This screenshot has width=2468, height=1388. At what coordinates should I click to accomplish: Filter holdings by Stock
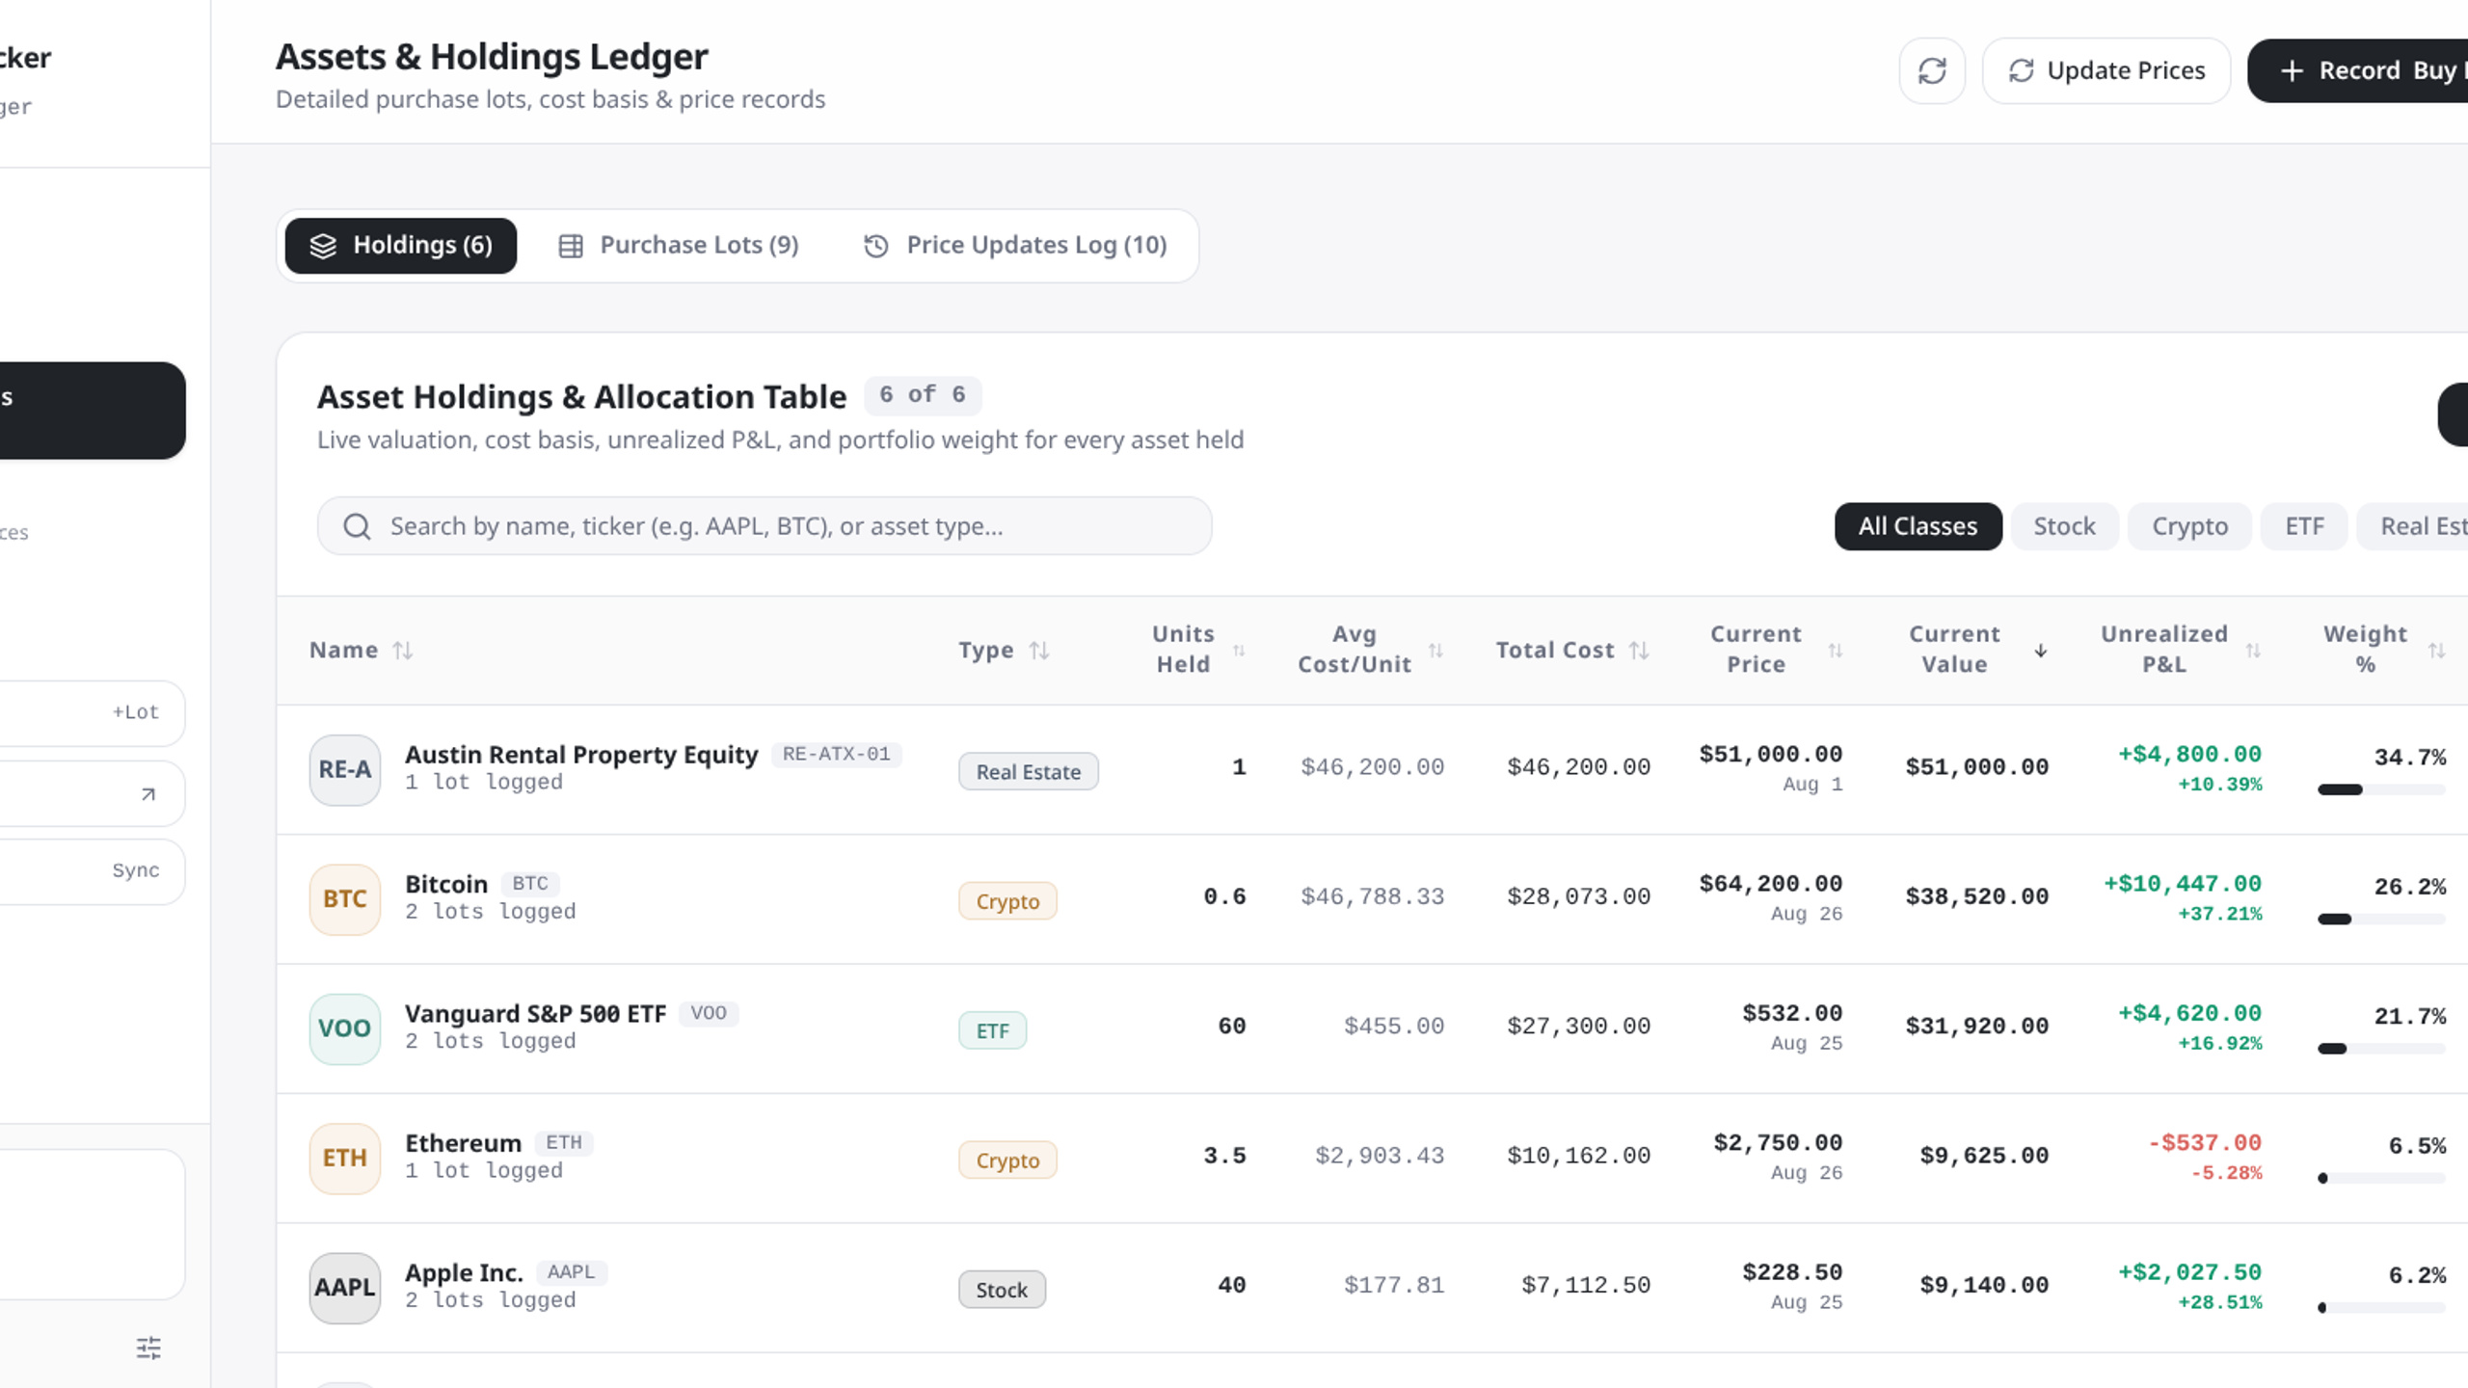coord(2064,526)
